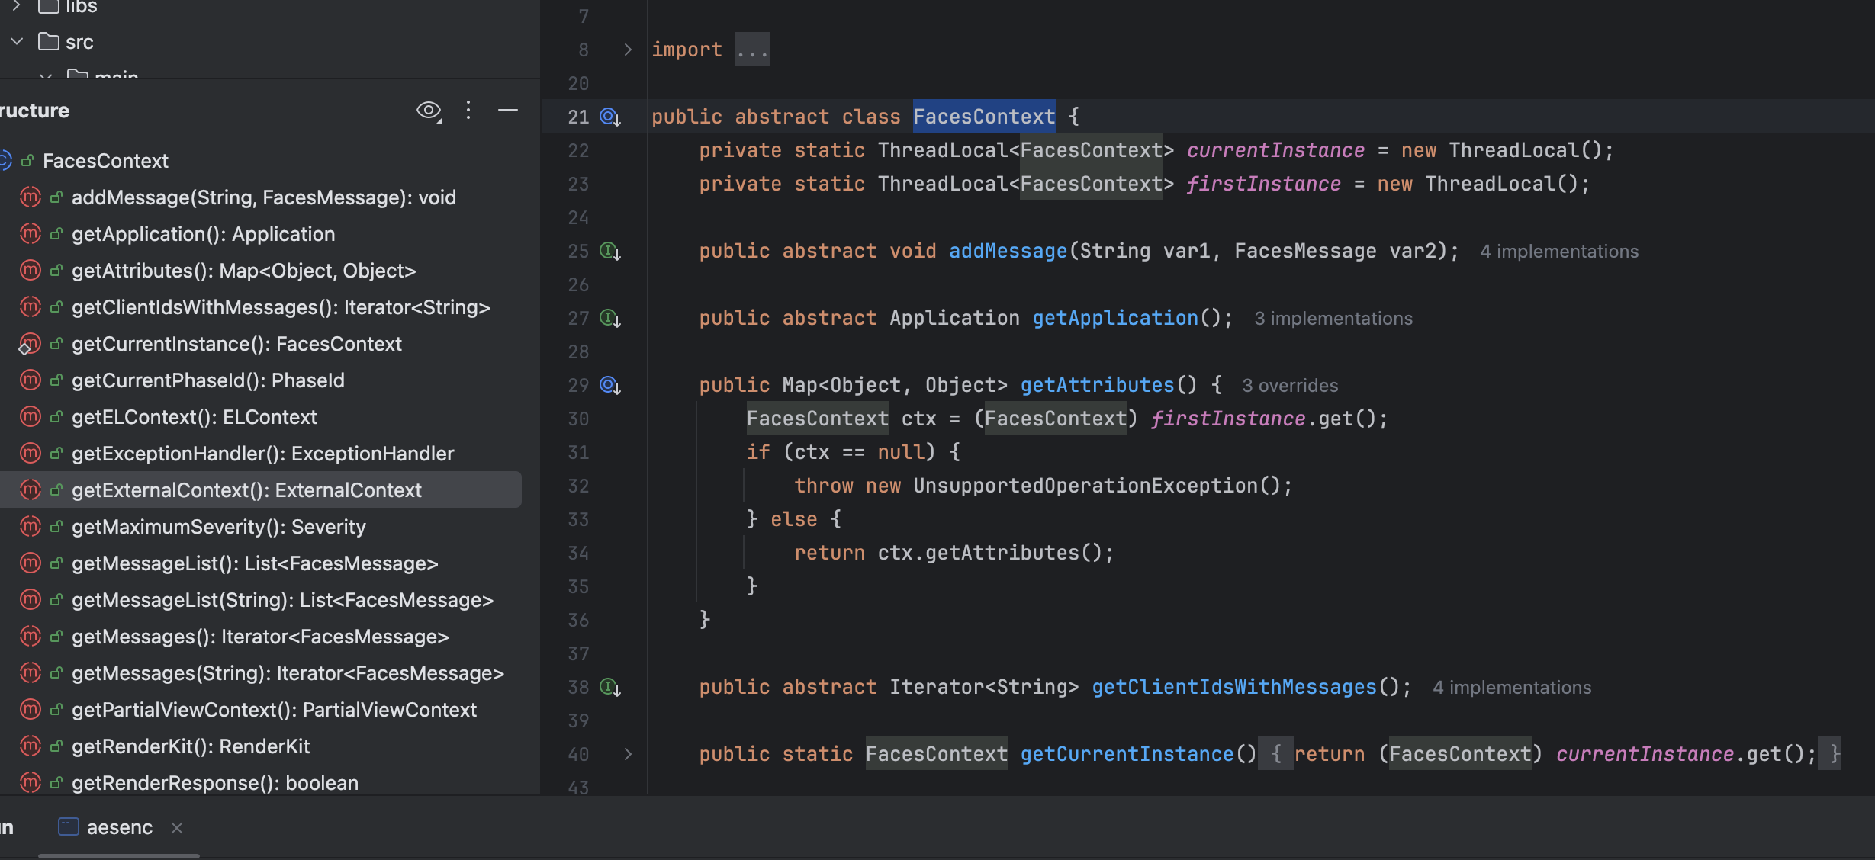Open Structure view options eye icon
Image resolution: width=1875 pixels, height=860 pixels.
pos(429,111)
